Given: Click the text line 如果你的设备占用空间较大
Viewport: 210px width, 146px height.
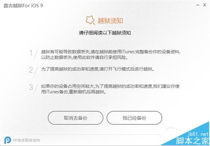Looking at the screenshot, I should coord(67,86).
